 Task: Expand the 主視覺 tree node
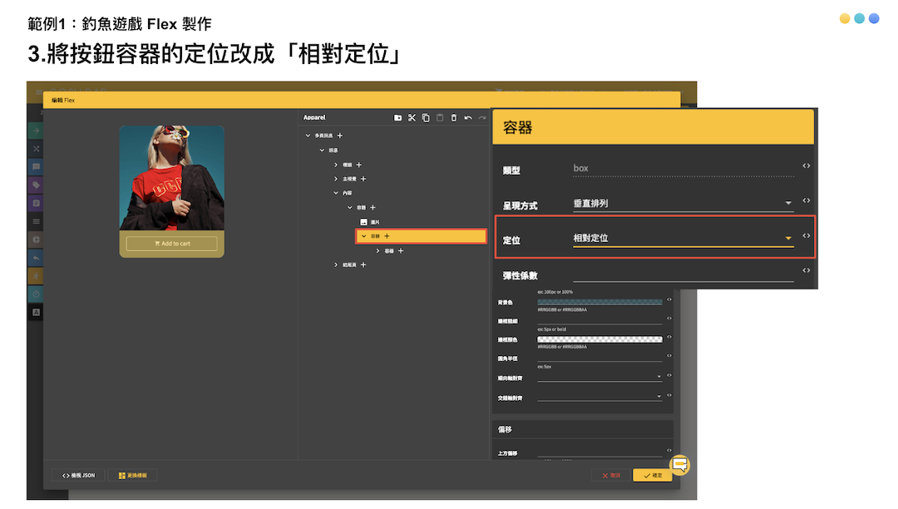pyautogui.click(x=336, y=179)
